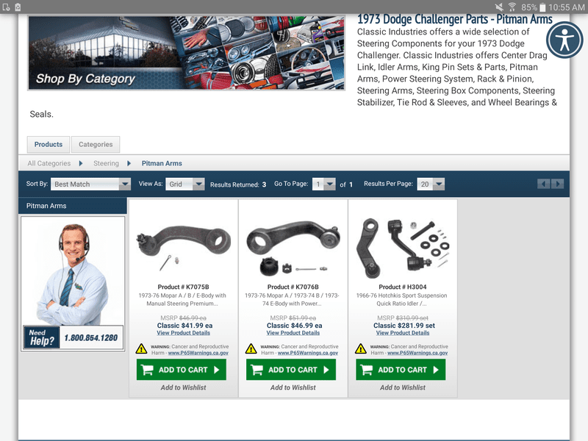Add product K7076B to cart
Viewport: 588px width, 441px height.
coord(291,370)
